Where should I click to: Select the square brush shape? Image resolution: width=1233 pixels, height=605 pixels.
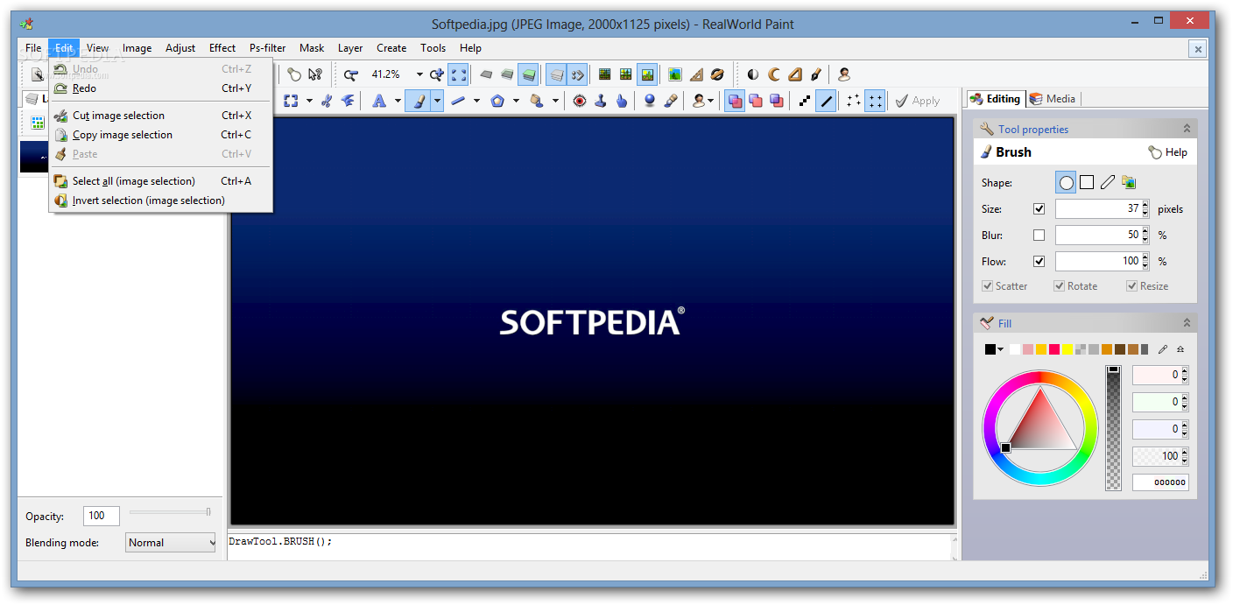[1087, 182]
